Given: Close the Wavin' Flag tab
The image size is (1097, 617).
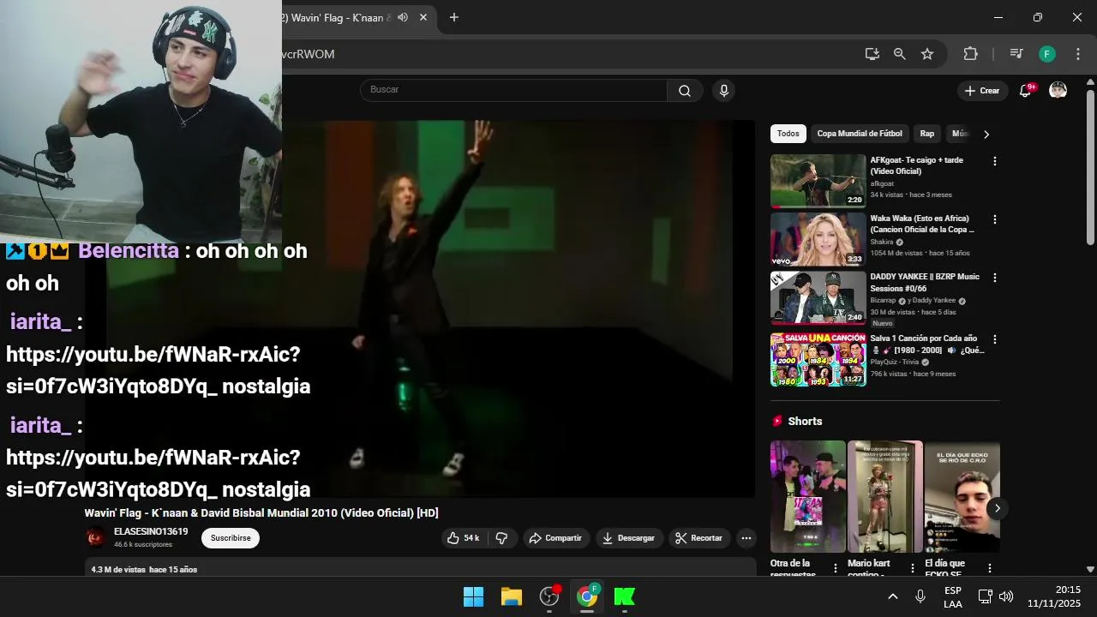Looking at the screenshot, I should (x=423, y=17).
